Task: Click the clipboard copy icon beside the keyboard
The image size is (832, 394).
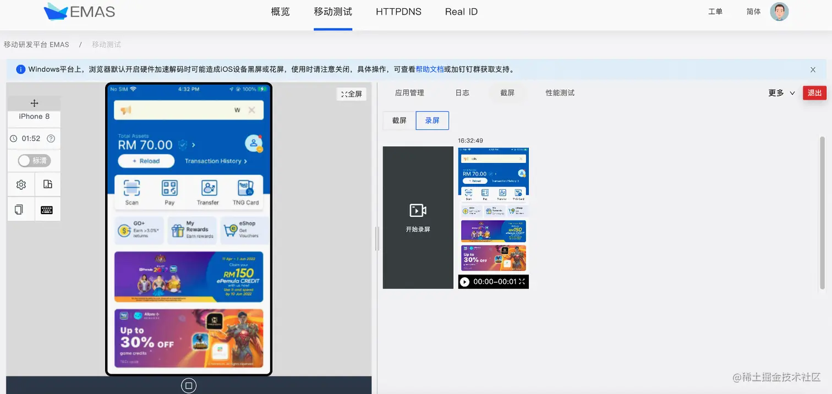Action: tap(19, 210)
